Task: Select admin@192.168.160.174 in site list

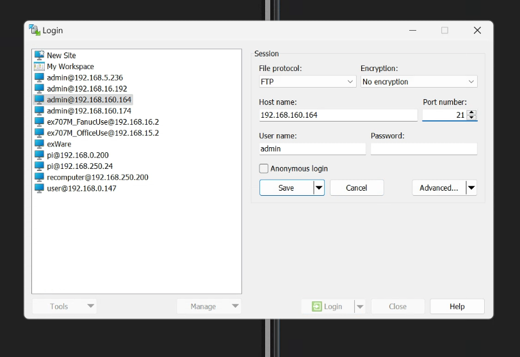Action: click(x=88, y=111)
